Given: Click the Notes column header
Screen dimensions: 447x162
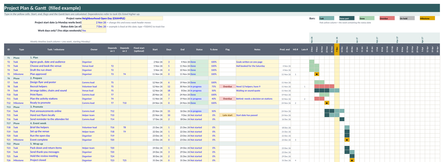Looking at the screenshot, I should [257, 50].
